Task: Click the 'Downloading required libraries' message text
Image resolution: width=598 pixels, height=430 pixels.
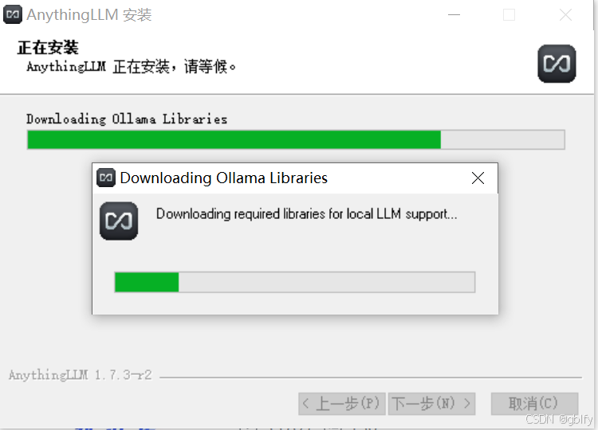Action: (307, 214)
